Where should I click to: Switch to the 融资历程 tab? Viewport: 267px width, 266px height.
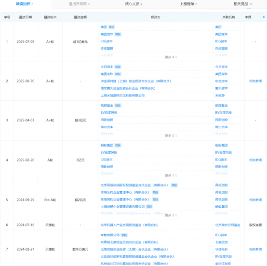pyautogui.click(x=25, y=4)
